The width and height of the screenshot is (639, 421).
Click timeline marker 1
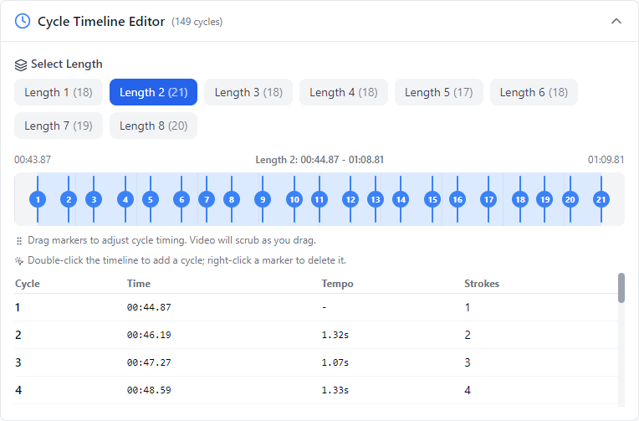(x=38, y=199)
